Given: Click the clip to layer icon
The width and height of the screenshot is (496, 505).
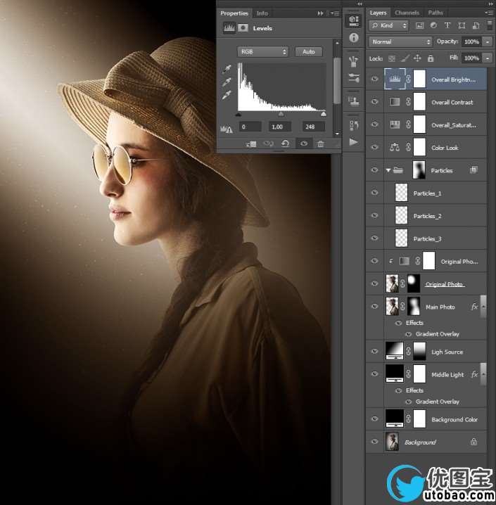Looking at the screenshot, I should pyautogui.click(x=252, y=144).
